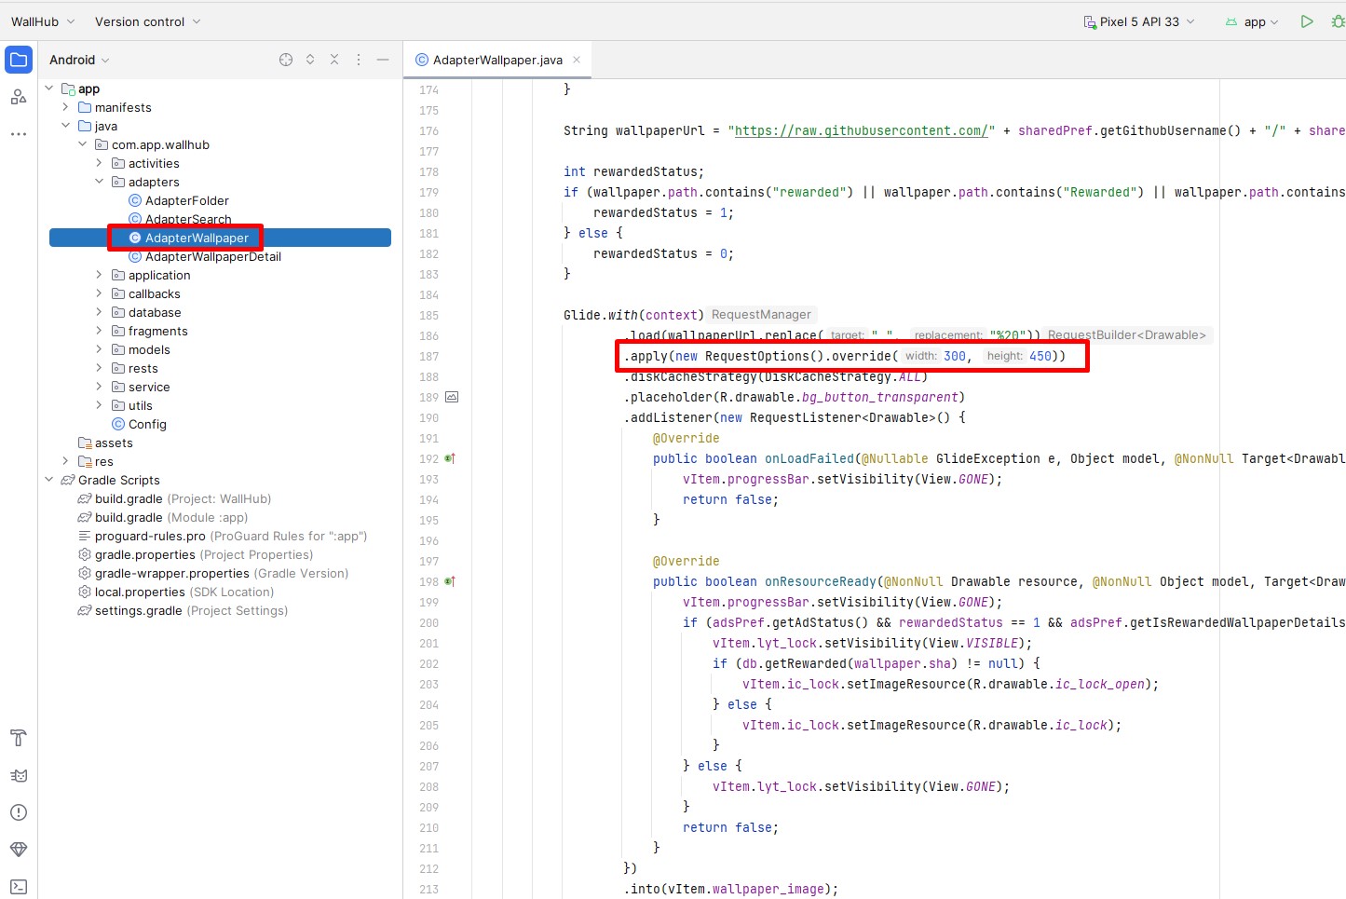The width and height of the screenshot is (1346, 899).
Task: Open the More tool windows ellipsis
Action: tap(19, 134)
